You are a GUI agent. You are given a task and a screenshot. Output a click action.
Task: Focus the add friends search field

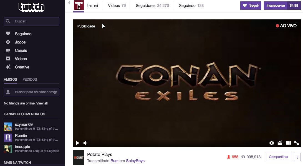point(32,92)
